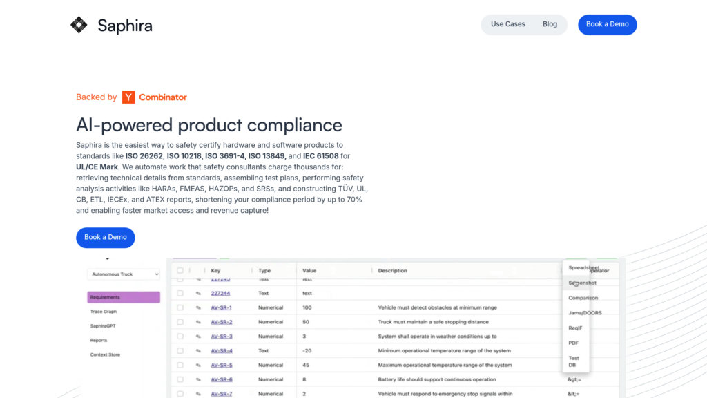This screenshot has height=398, width=707.
Task: Click the edit icon for AV-SR-6
Action: [x=198, y=379]
